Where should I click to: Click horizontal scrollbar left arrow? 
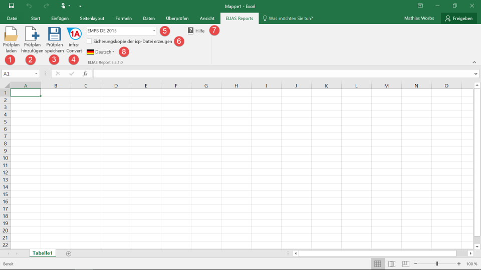(296, 253)
